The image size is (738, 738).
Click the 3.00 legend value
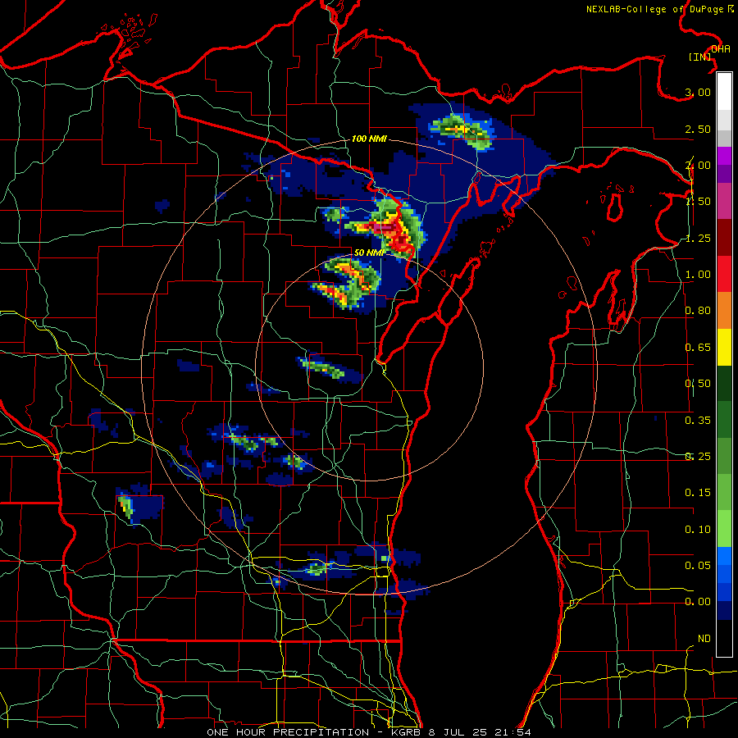(x=698, y=92)
